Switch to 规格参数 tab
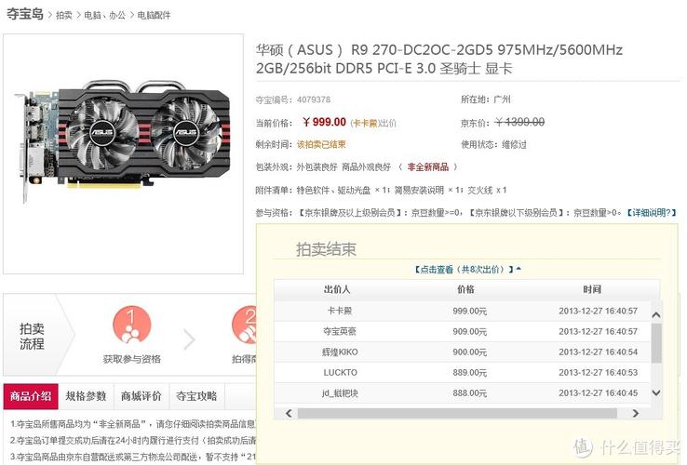 tap(86, 396)
